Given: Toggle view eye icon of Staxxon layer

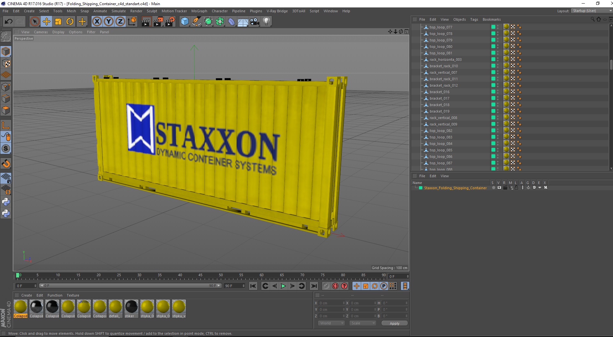Looking at the screenshot, I should click(499, 188).
